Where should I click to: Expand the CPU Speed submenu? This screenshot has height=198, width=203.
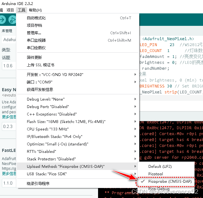click(78, 129)
